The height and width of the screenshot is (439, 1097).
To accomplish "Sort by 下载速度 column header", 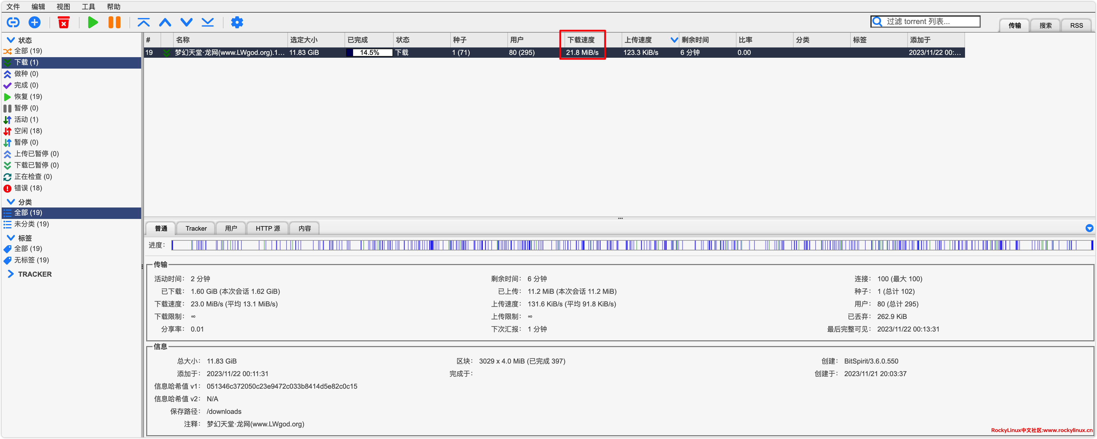I will [x=581, y=40].
